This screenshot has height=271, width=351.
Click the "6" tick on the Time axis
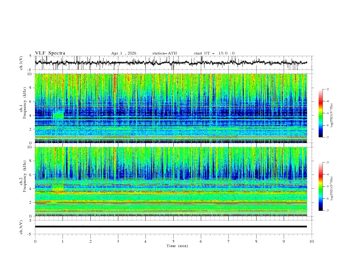201,241
